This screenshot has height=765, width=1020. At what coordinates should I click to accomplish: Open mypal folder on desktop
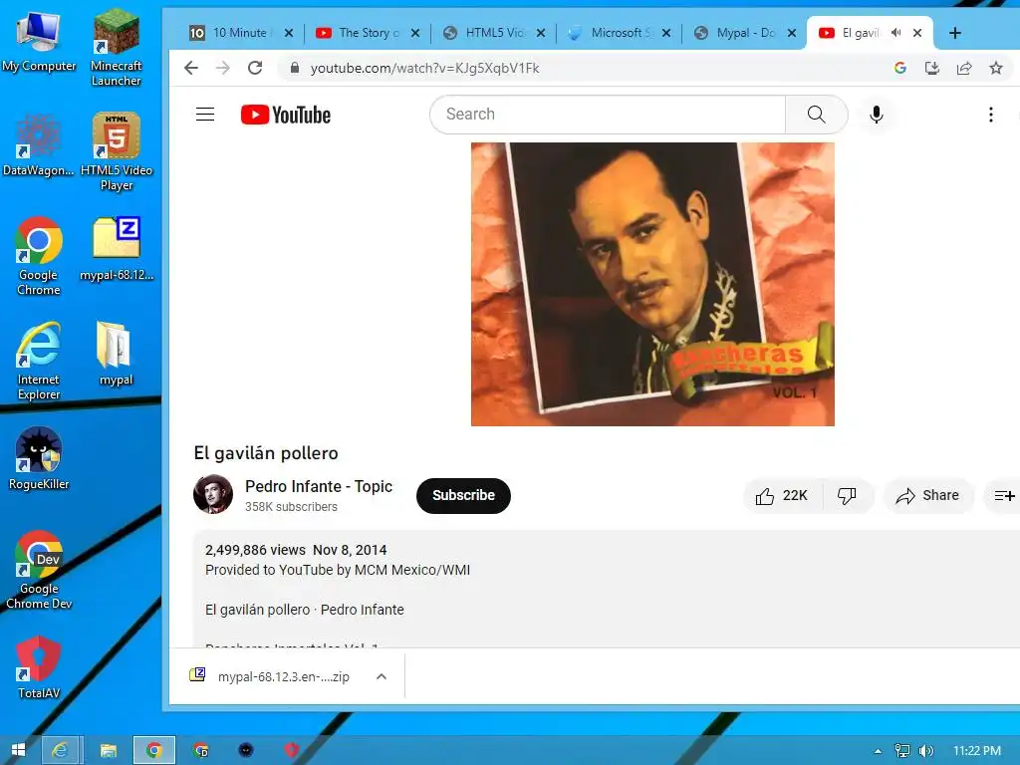tap(116, 354)
